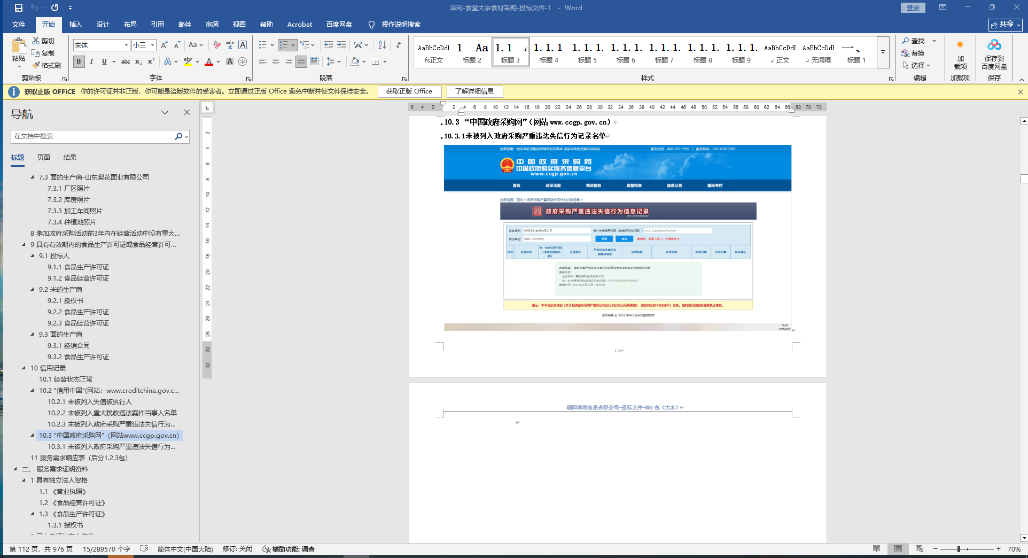Click the Decrease Indent icon
This screenshot has width=1028, height=558.
coord(328,45)
